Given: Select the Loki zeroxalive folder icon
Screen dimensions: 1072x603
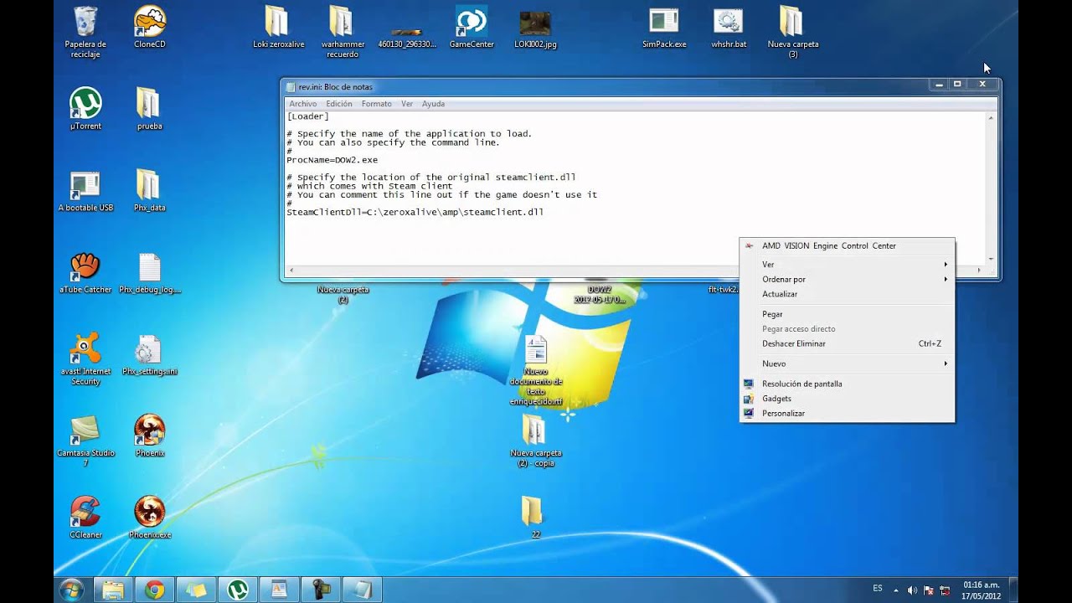Looking at the screenshot, I should click(278, 27).
